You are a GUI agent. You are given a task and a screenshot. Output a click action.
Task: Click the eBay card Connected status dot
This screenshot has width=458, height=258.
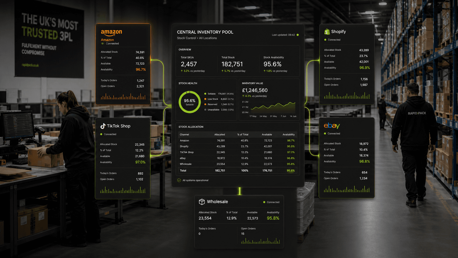(x=325, y=134)
